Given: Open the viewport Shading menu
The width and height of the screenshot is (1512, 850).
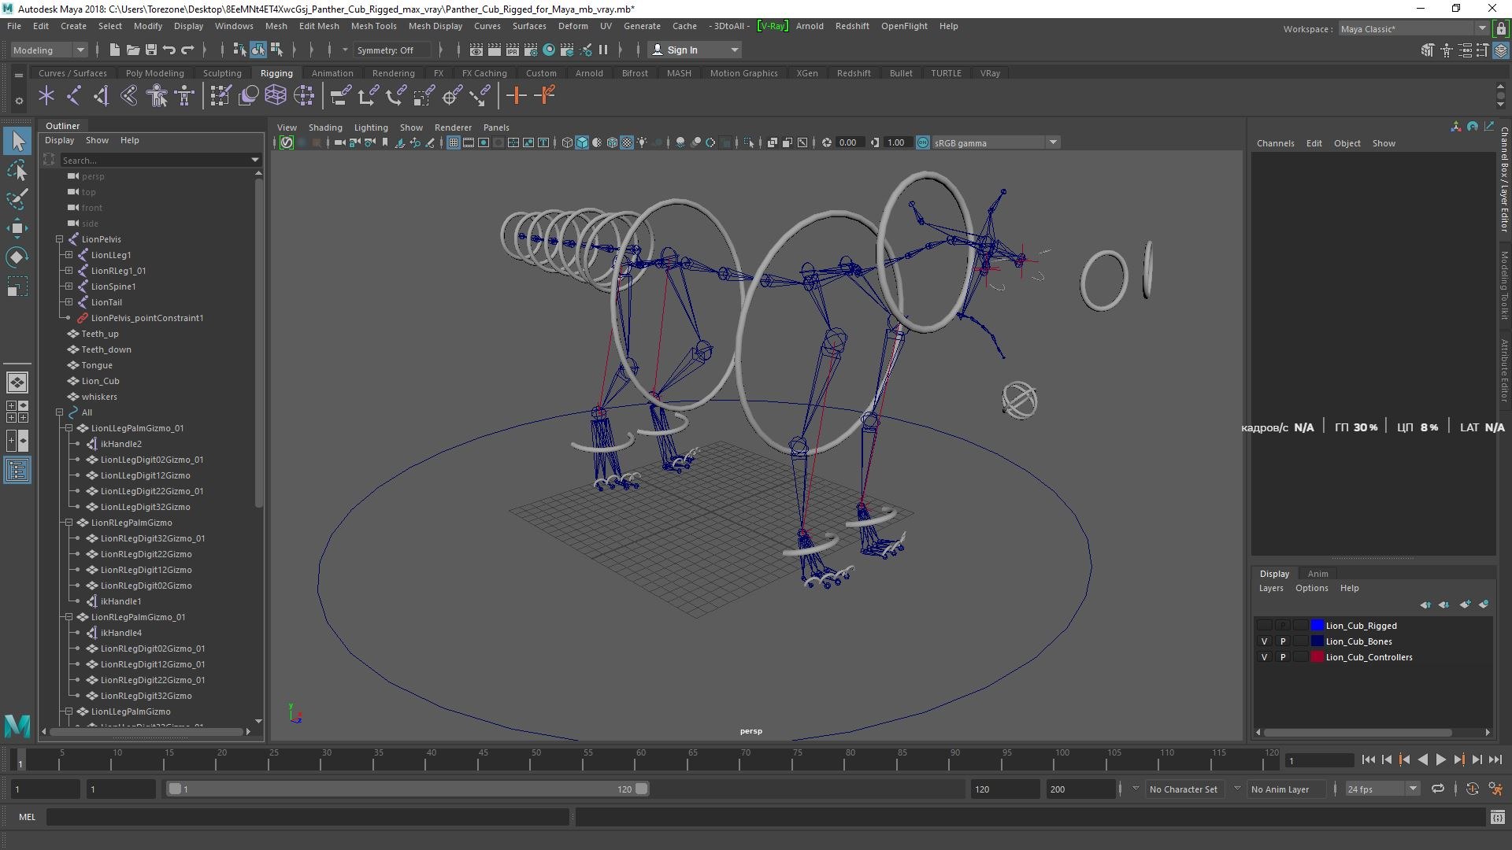Looking at the screenshot, I should 325,128.
